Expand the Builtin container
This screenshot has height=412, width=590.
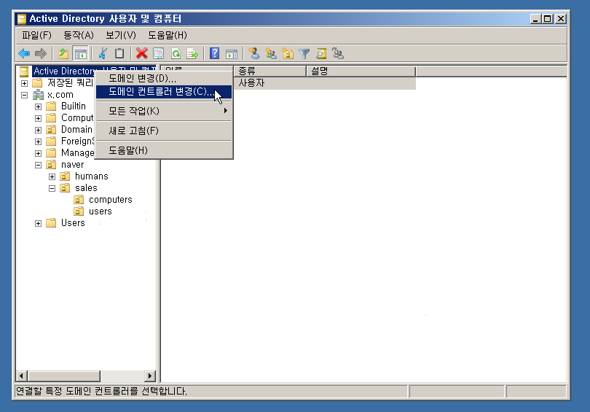pyautogui.click(x=38, y=106)
